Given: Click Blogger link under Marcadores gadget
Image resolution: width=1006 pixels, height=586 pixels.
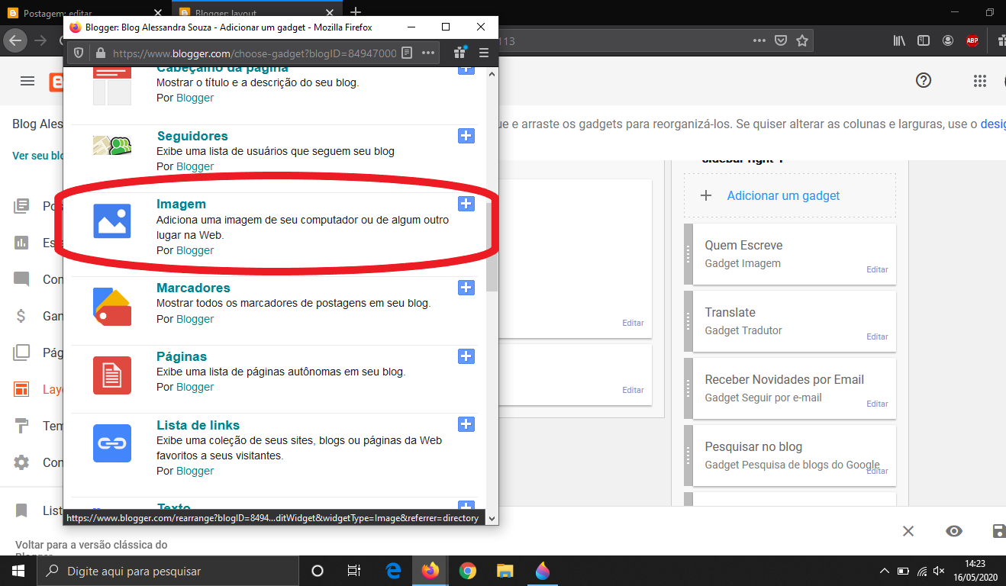Looking at the screenshot, I should 195,319.
